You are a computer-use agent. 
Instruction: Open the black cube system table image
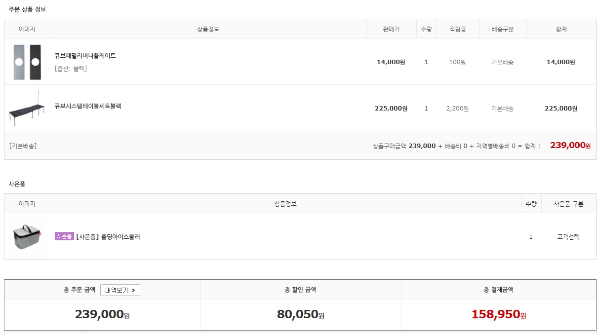[x=27, y=109]
